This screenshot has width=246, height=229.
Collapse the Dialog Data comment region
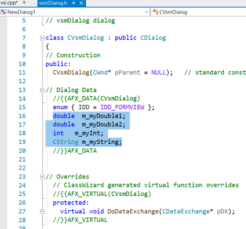point(42,90)
